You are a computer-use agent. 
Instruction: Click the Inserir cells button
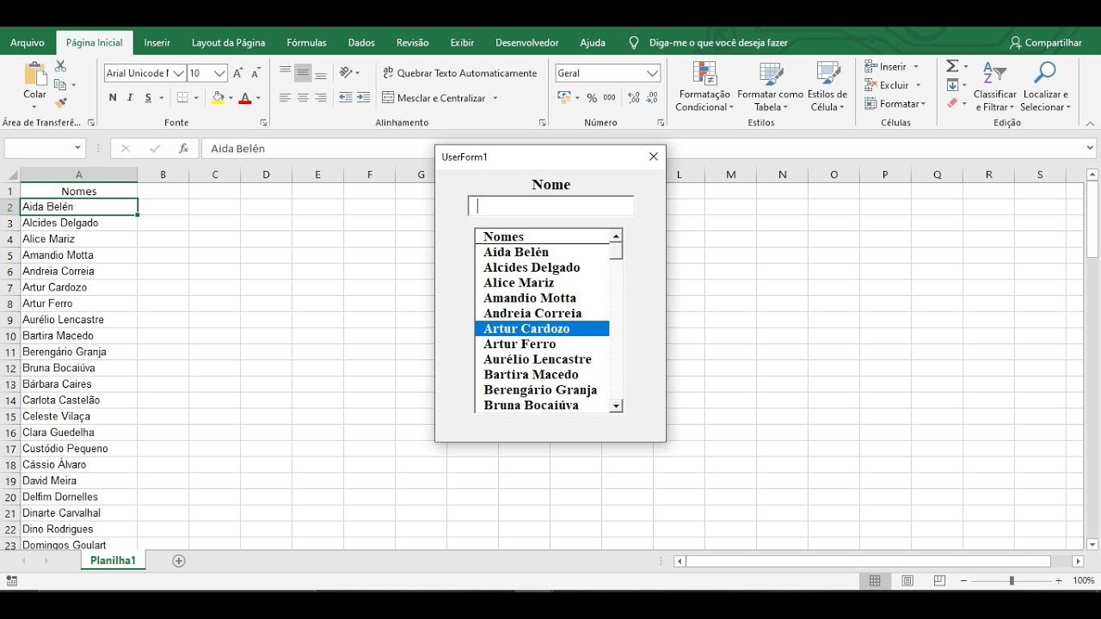(892, 66)
